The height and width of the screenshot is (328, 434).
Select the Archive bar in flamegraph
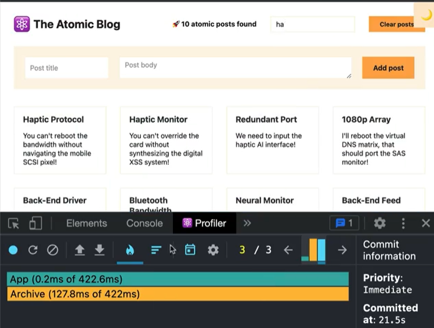[x=178, y=294]
